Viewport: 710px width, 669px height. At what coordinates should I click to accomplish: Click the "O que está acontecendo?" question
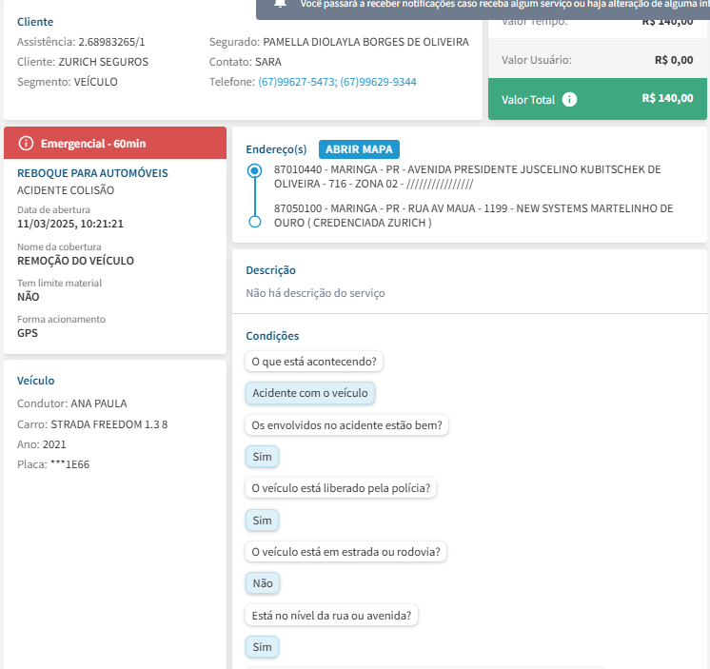click(x=314, y=362)
